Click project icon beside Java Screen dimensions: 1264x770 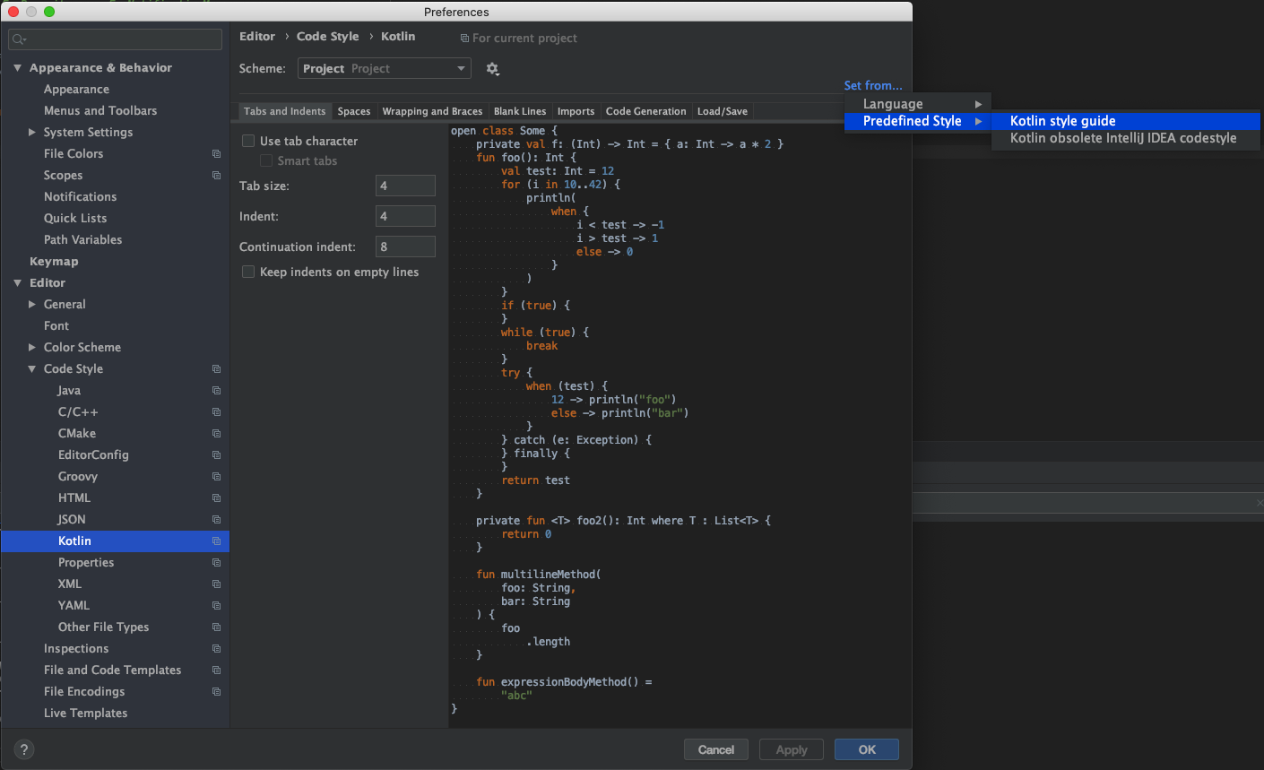pos(216,391)
